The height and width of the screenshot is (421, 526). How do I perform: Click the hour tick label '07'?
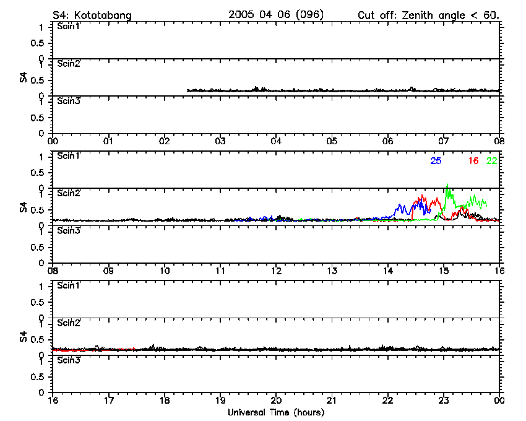click(444, 141)
